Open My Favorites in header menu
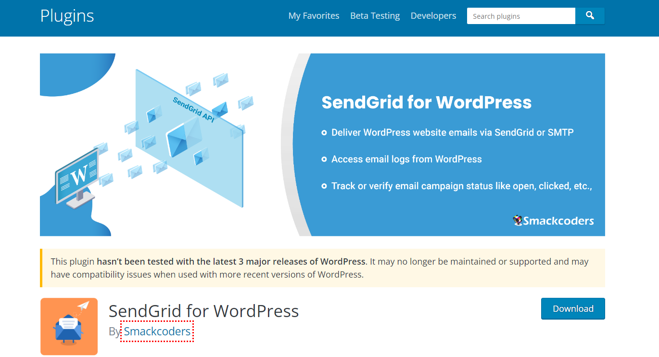Screen dimensions: 659x357 pos(314,16)
